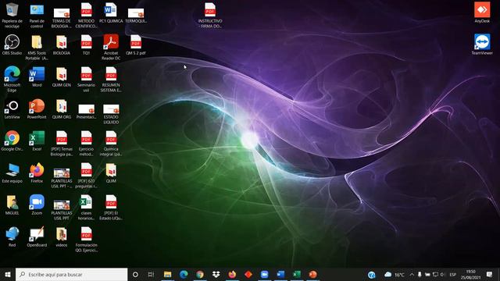The image size is (500, 281).
Task: Select RESUMEN SISTEMA E PDF file
Action: click(111, 79)
